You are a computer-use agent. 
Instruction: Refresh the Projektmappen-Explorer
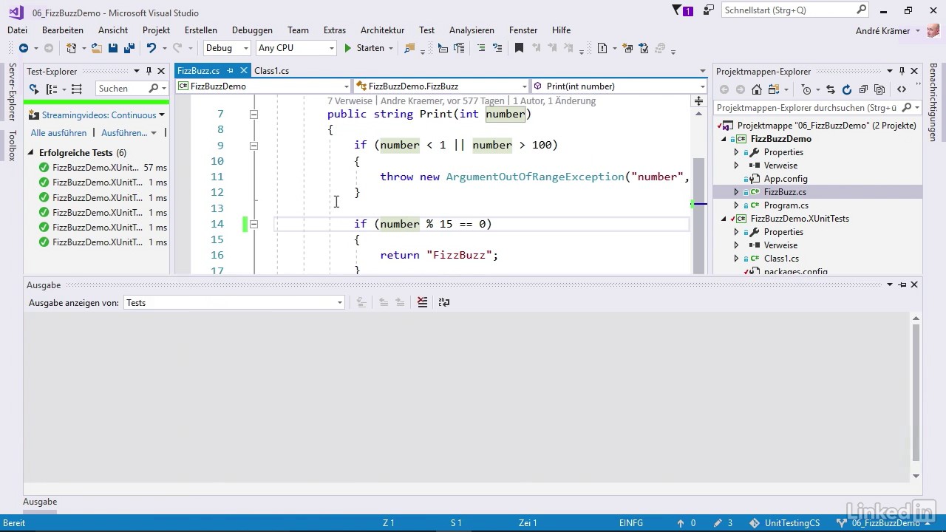[847, 89]
